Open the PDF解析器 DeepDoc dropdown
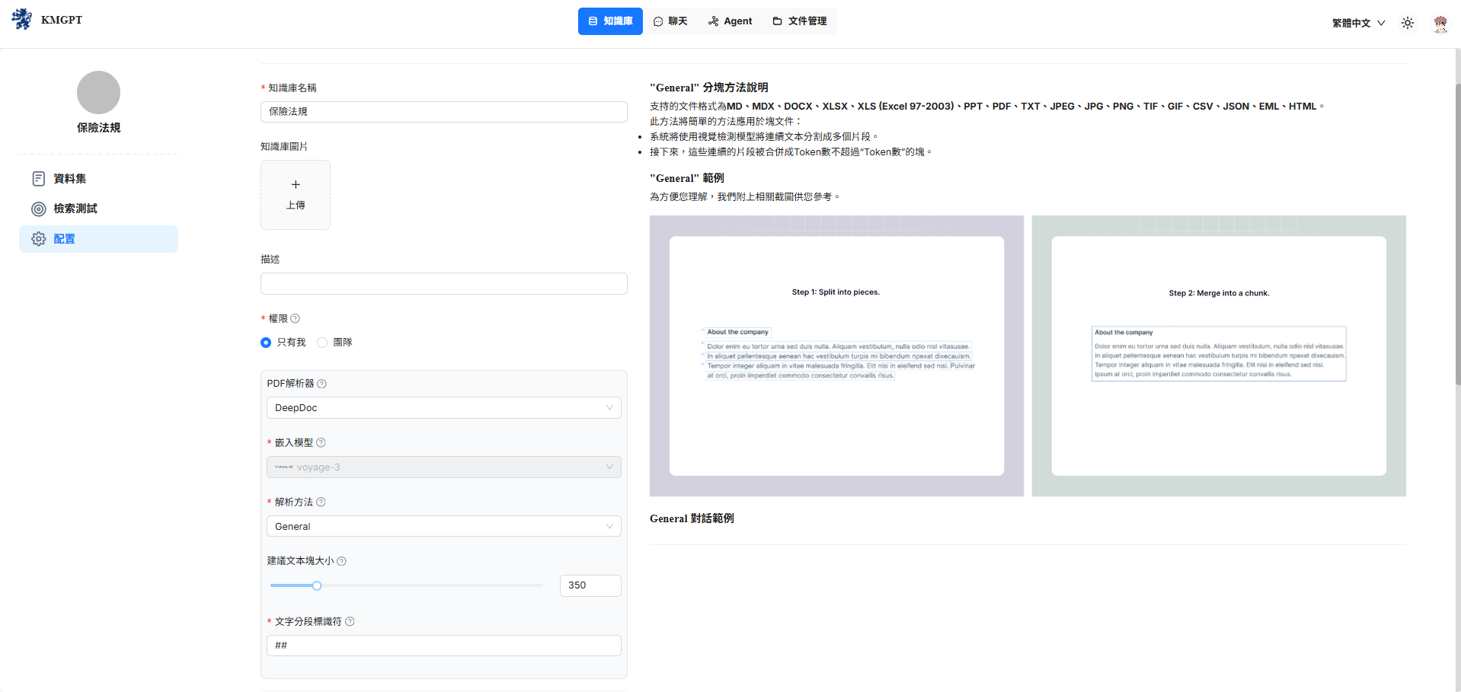Screen dimensions: 1461x692 point(443,408)
